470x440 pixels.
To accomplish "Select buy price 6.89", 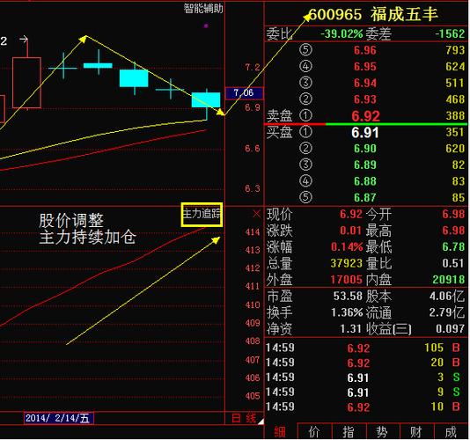I will pos(364,165).
